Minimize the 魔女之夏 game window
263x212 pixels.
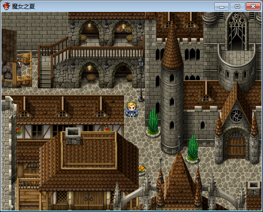coord(221,7)
